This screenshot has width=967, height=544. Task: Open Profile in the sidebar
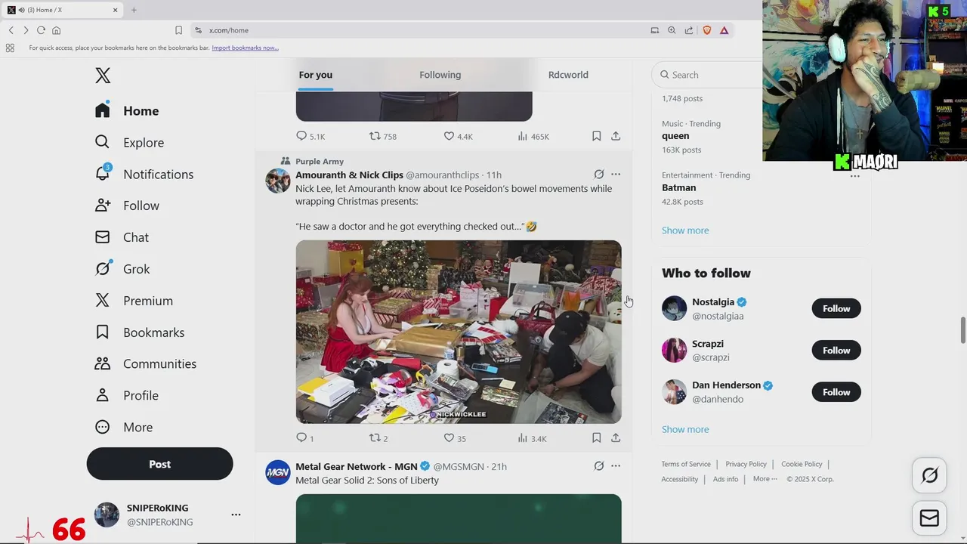click(x=126, y=395)
